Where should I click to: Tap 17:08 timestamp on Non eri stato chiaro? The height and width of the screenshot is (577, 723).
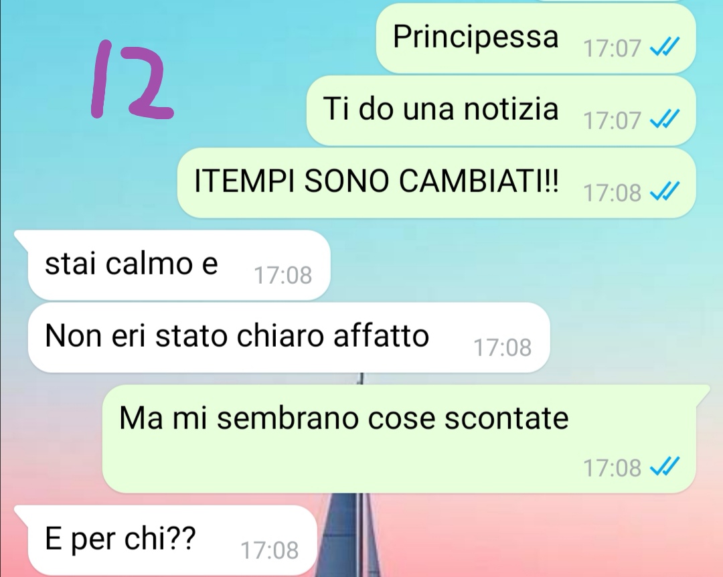[x=502, y=347]
